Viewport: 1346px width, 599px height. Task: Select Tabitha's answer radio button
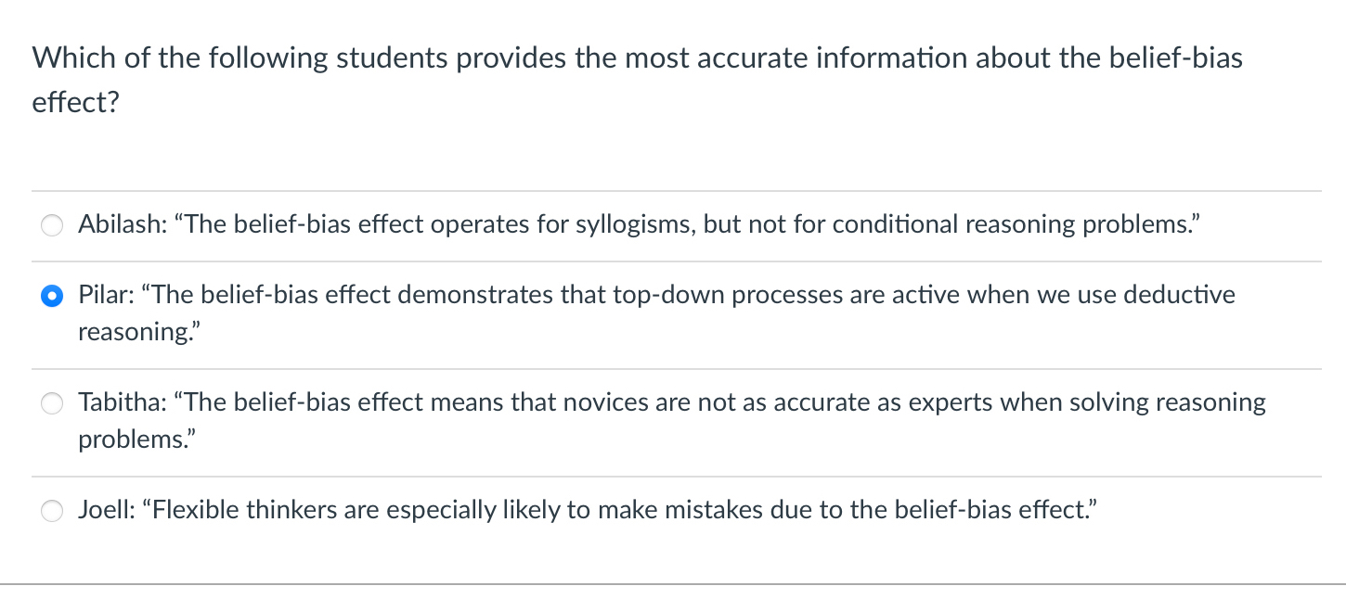52,403
